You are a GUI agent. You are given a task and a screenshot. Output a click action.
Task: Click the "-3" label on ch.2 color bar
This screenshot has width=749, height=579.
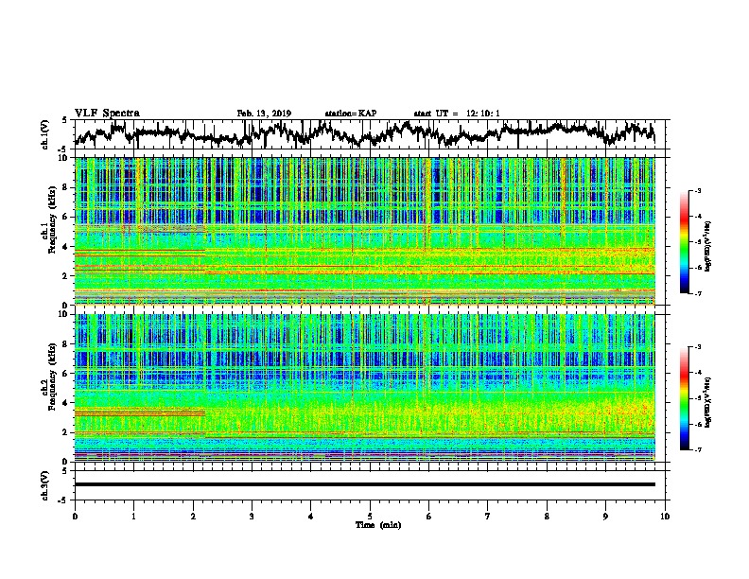[697, 347]
